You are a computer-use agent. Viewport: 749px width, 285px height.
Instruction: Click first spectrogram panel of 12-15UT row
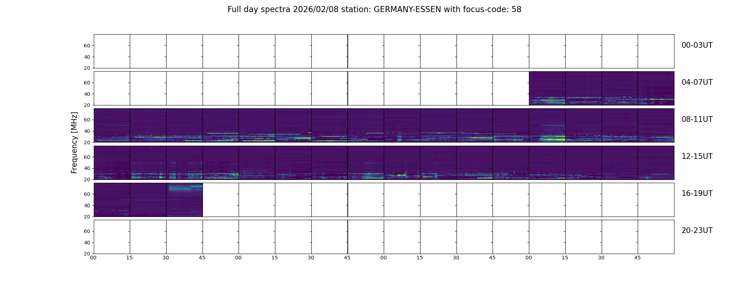pos(112,162)
